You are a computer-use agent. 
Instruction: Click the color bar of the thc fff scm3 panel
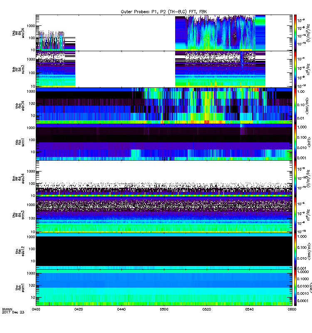295,215
